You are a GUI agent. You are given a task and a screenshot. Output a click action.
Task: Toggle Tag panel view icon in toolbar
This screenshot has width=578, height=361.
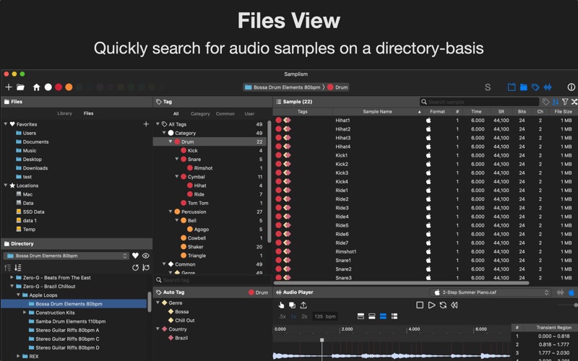point(535,87)
